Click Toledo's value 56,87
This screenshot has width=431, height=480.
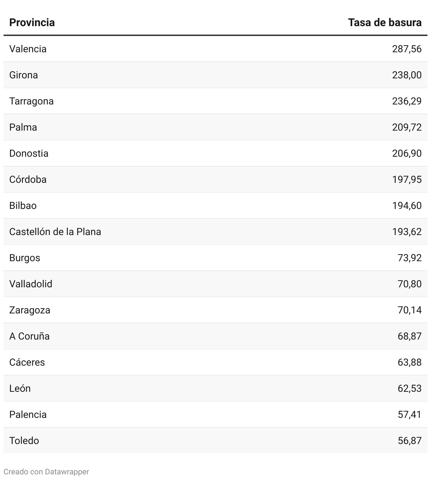(410, 440)
